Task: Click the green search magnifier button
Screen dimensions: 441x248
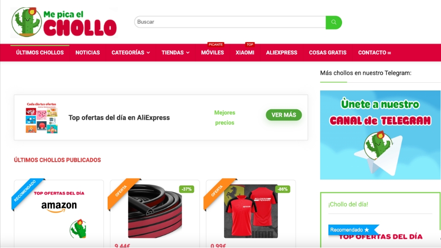Action: (x=333, y=22)
